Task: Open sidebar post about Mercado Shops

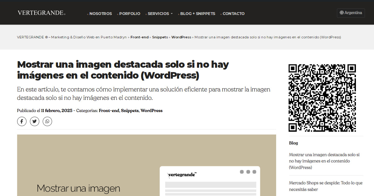Action: point(326,186)
